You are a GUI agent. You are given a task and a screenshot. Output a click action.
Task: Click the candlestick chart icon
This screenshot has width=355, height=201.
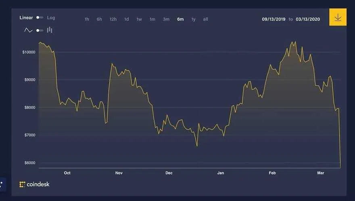50,30
